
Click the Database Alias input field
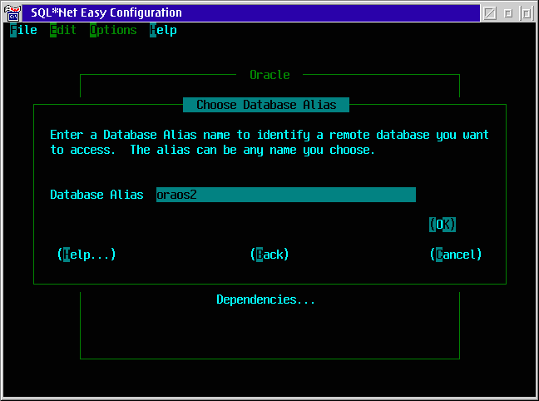(285, 195)
